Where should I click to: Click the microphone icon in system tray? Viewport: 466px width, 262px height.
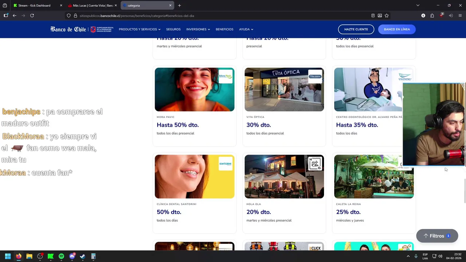pos(416,256)
